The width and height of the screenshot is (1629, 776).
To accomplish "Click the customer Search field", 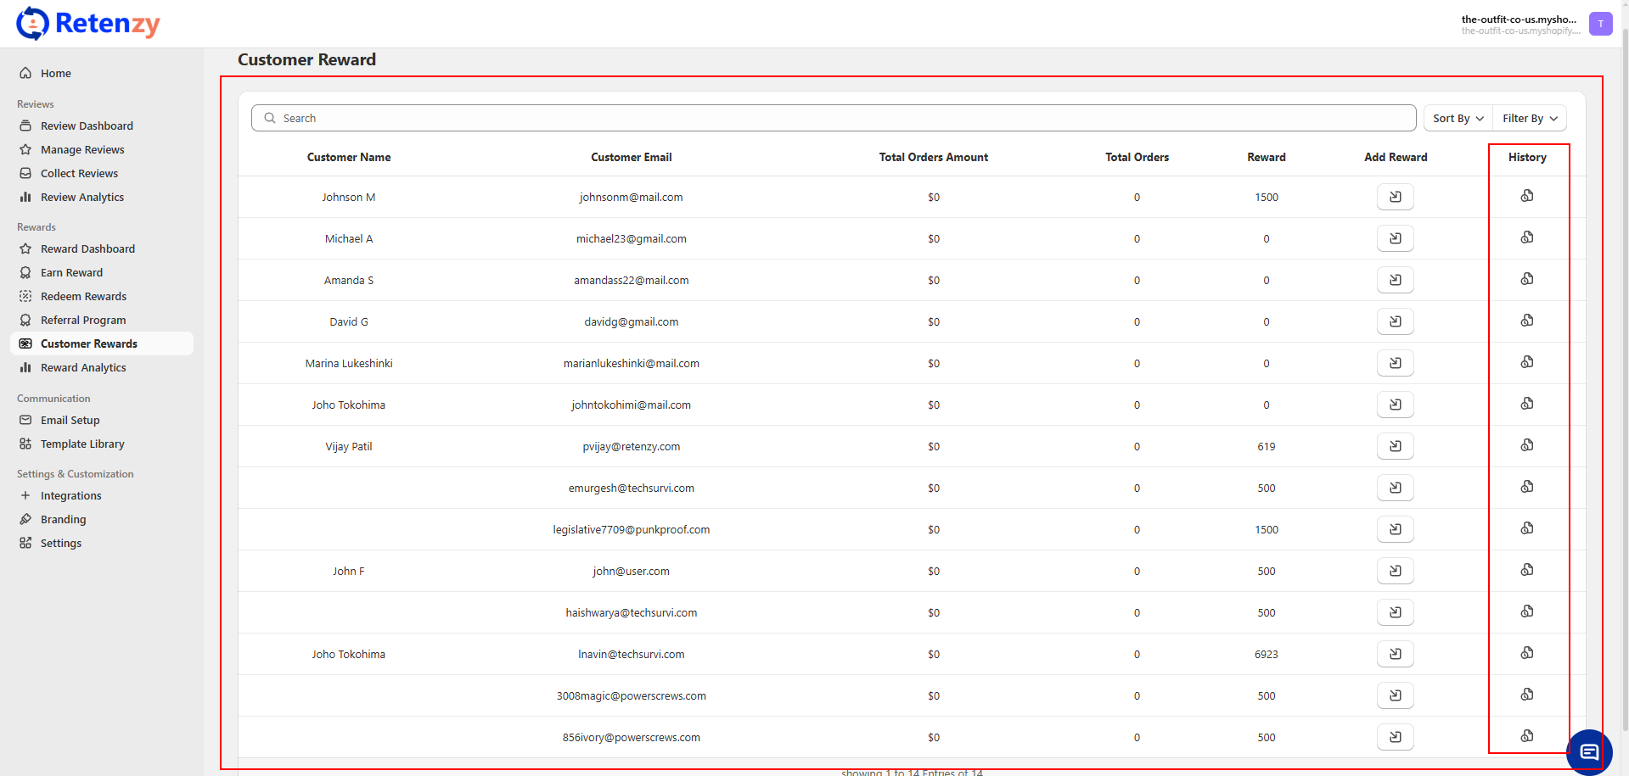I will click(832, 119).
